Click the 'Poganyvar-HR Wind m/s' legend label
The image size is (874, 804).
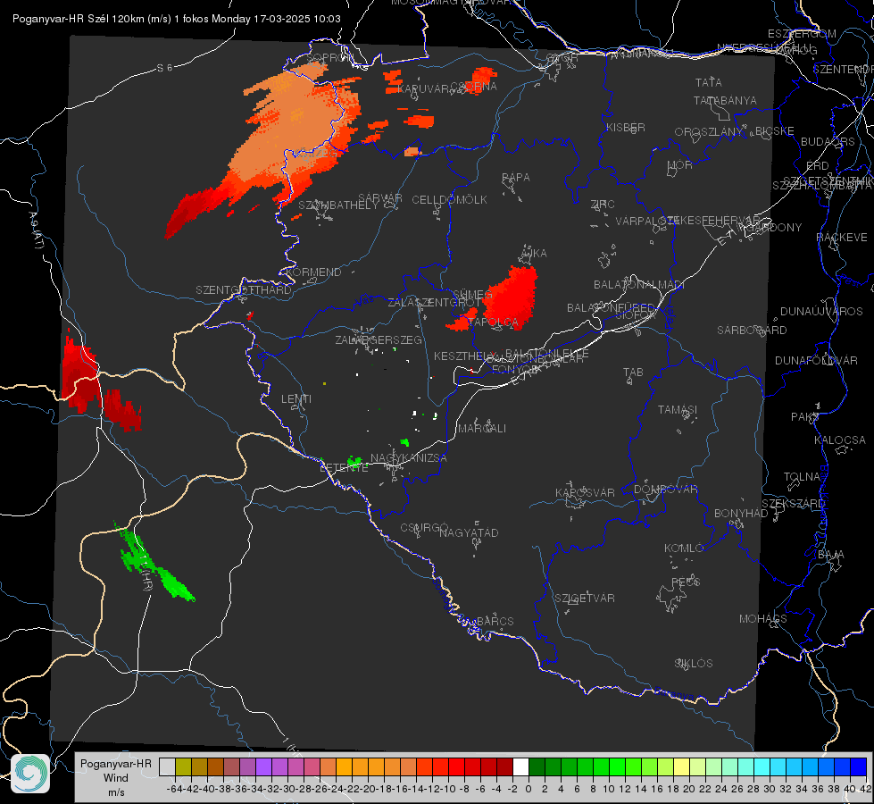pos(116,778)
